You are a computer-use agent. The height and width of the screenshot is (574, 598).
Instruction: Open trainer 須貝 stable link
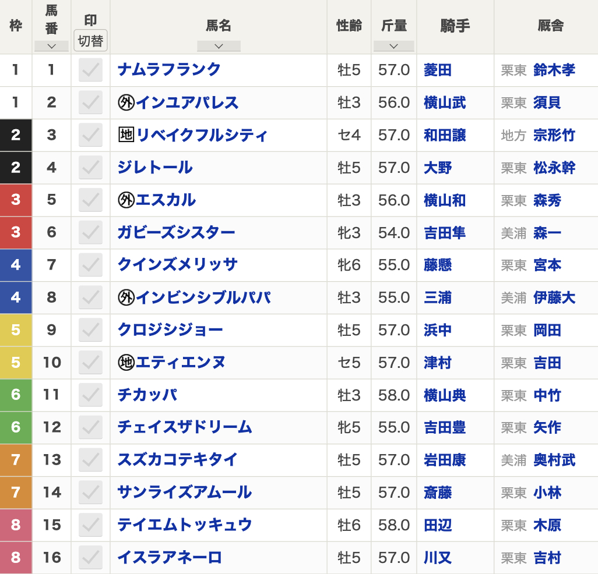tap(547, 103)
